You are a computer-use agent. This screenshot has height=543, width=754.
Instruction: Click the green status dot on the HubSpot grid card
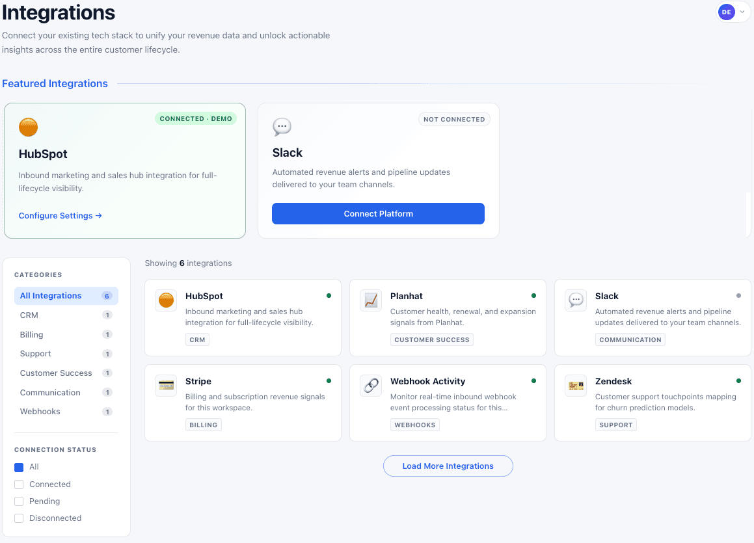[x=329, y=295]
